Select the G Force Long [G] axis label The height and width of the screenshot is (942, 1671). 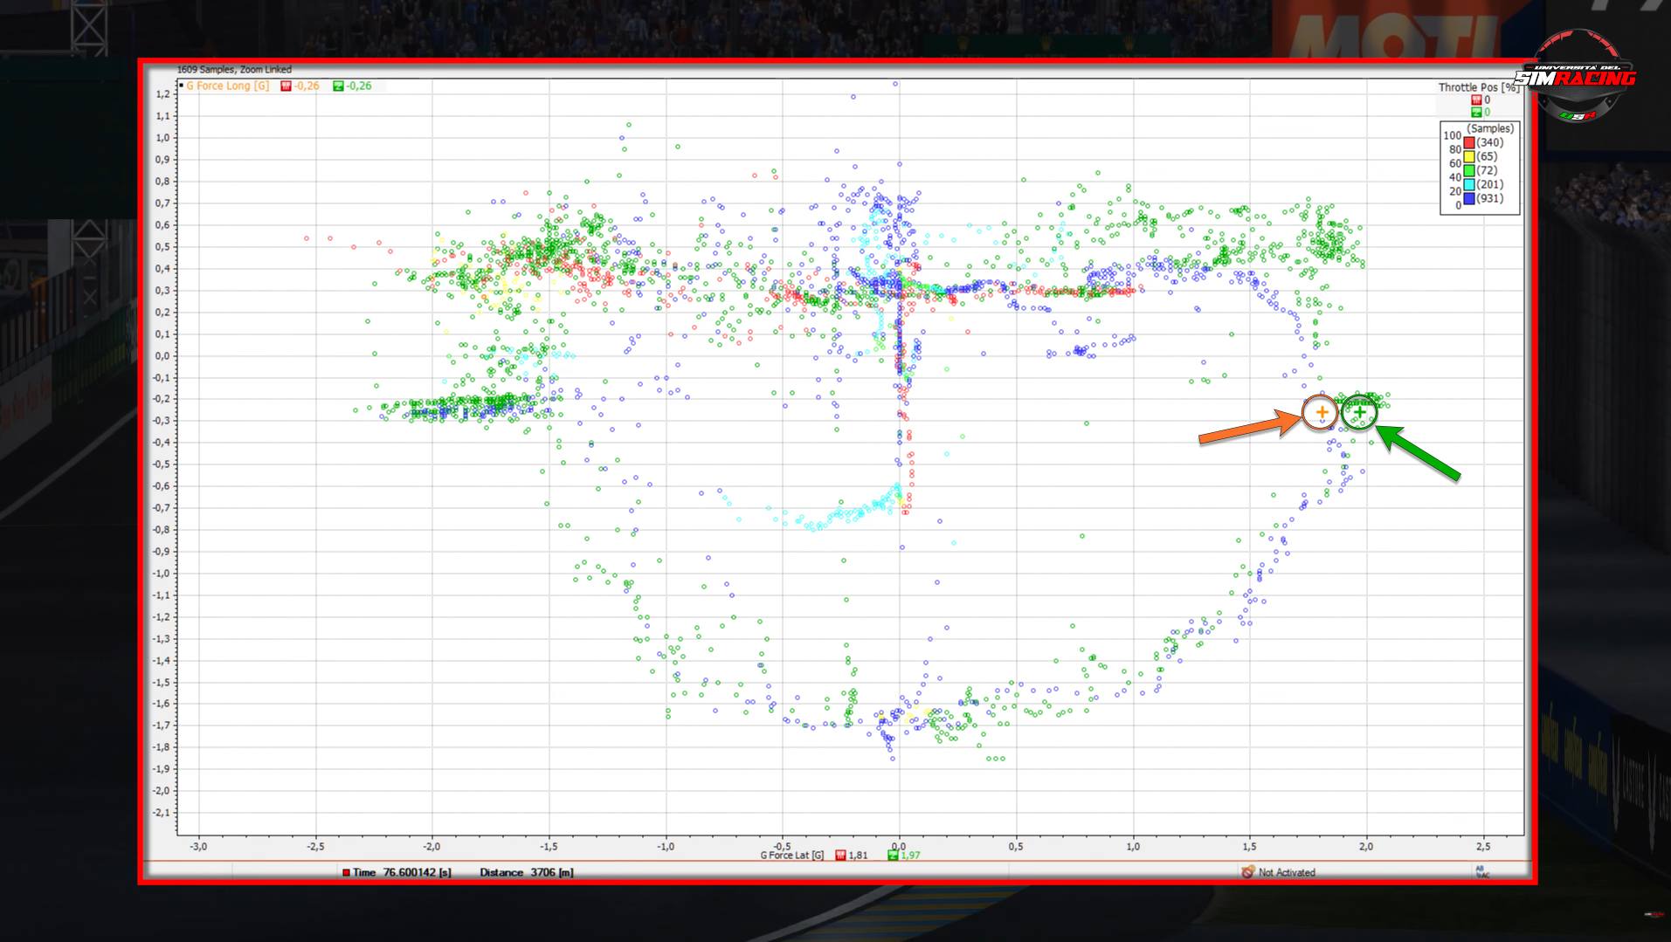(x=227, y=86)
